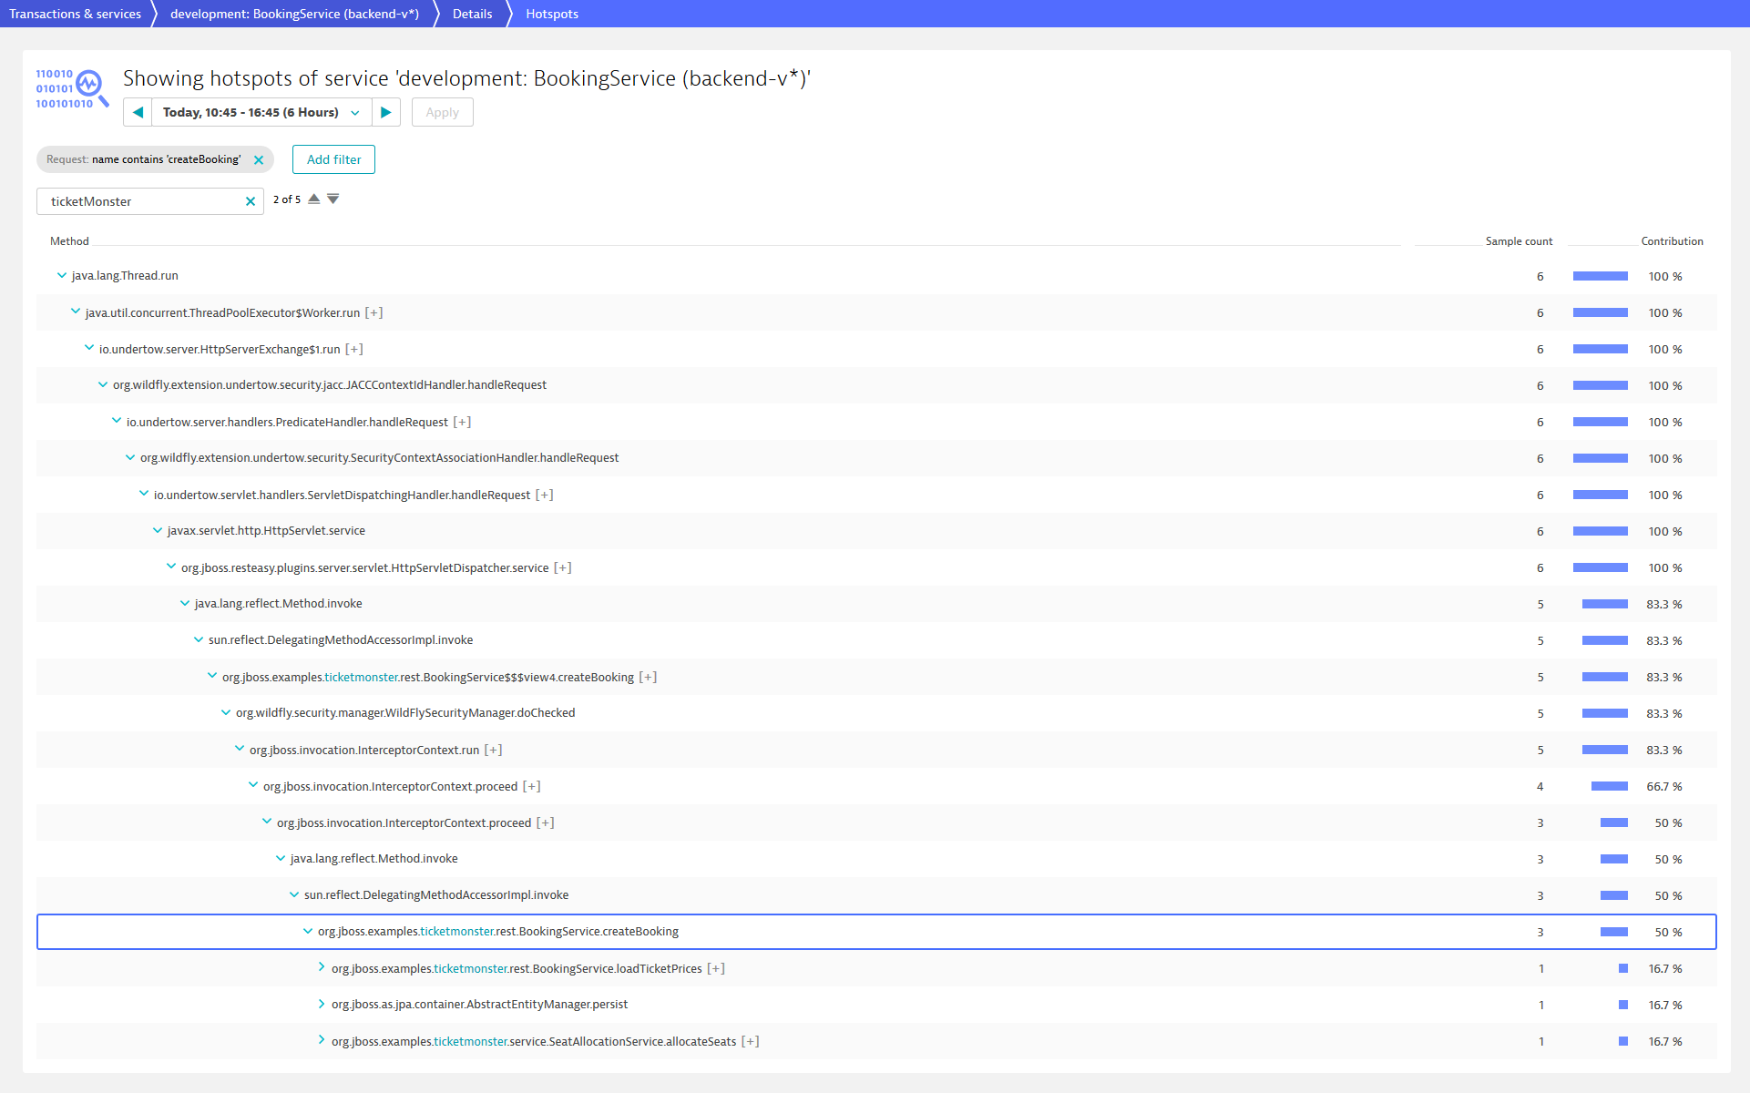Collapse the java.lang.Thread.run node
The height and width of the screenshot is (1093, 1750).
62,275
